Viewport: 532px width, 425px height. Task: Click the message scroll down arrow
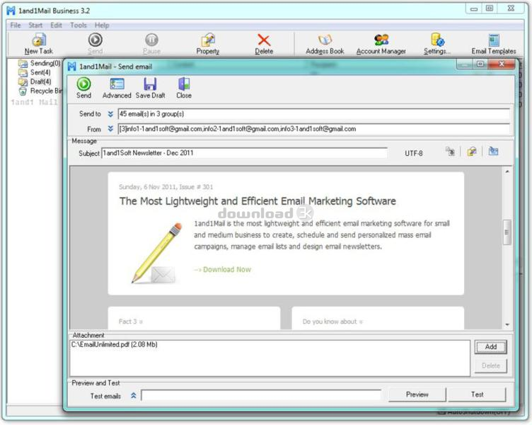point(507,325)
